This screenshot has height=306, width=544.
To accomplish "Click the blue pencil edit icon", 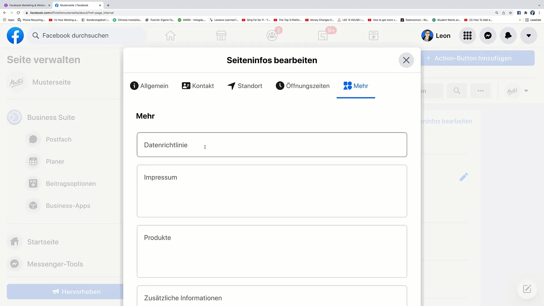I will [464, 177].
